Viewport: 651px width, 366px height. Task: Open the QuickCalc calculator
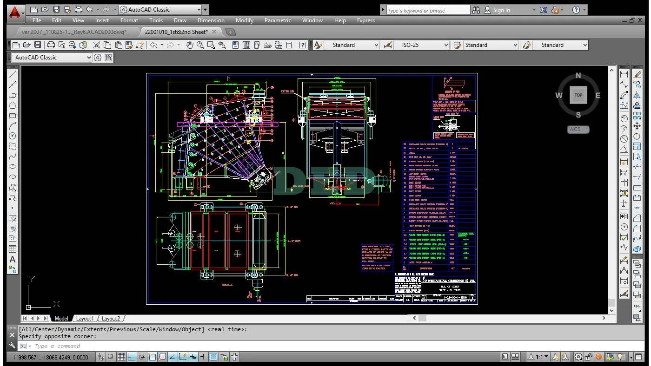click(x=289, y=45)
